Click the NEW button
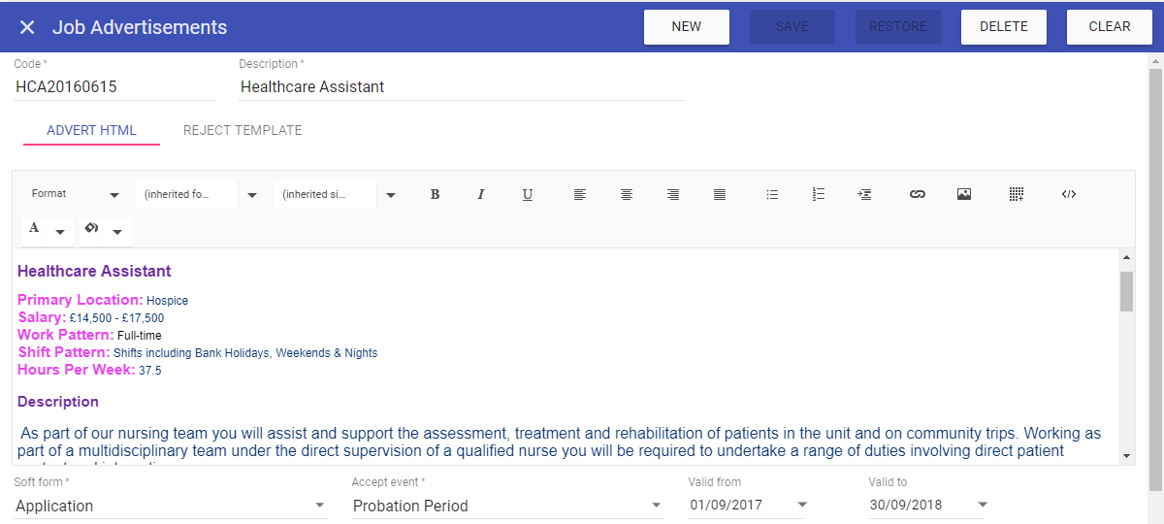The width and height of the screenshot is (1164, 524). tap(686, 27)
